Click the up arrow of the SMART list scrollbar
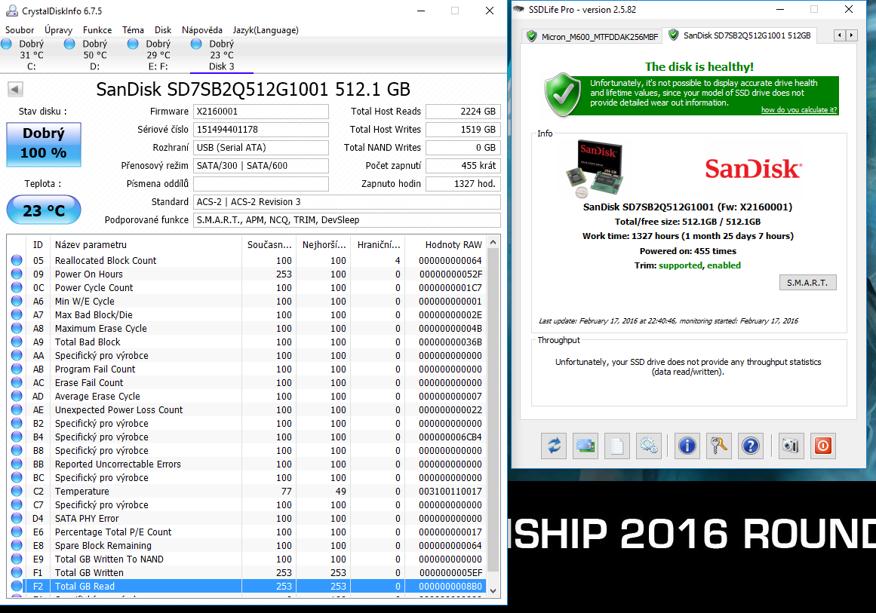This screenshot has width=876, height=613. 493,242
